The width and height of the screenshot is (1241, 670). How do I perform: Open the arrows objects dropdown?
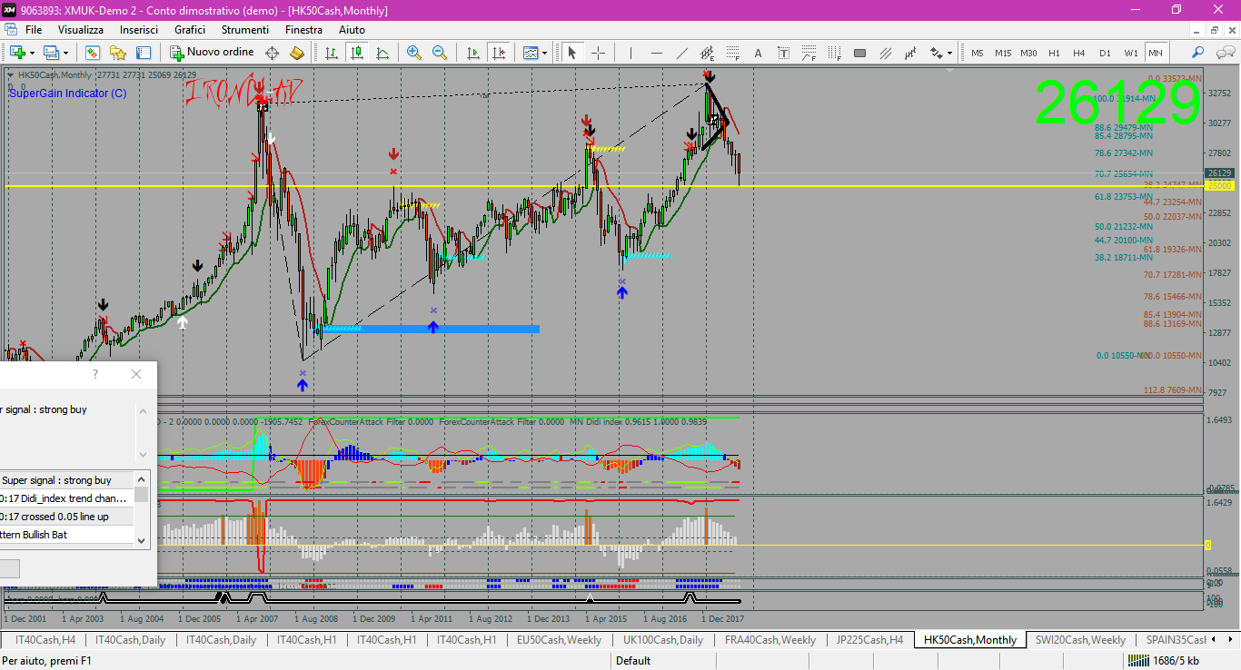(941, 53)
